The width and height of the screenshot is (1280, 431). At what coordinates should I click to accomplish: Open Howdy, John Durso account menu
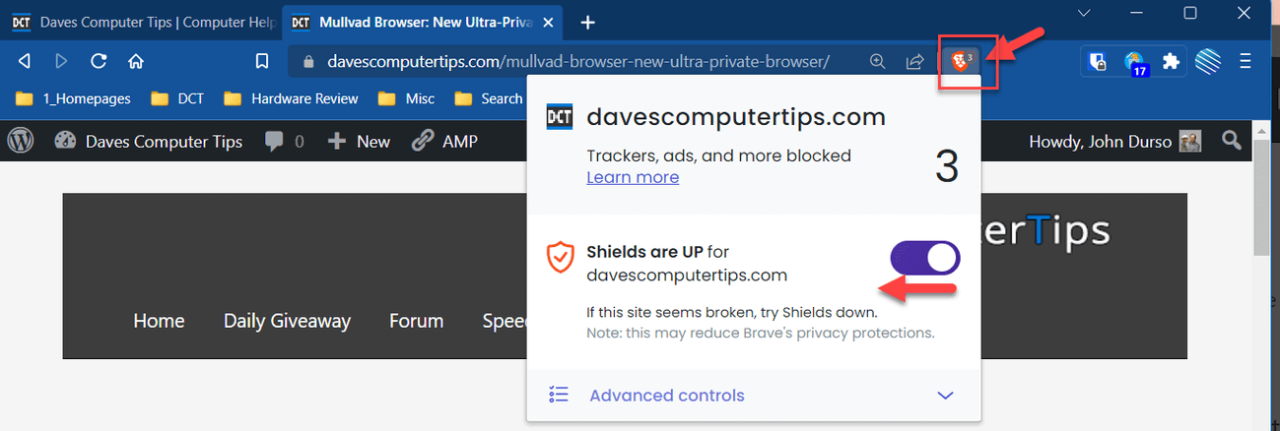pyautogui.click(x=1114, y=142)
